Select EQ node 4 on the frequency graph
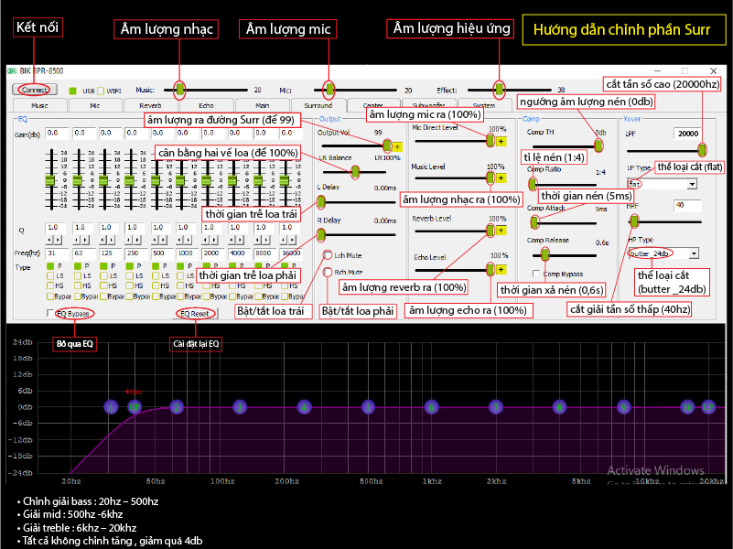The image size is (733, 549). (x=305, y=407)
